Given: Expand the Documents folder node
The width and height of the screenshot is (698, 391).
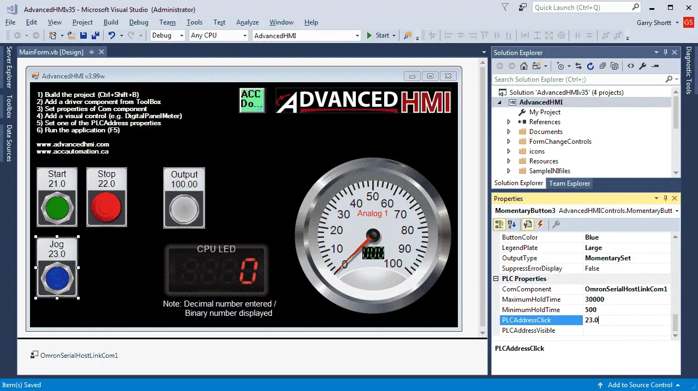Looking at the screenshot, I should coord(509,132).
